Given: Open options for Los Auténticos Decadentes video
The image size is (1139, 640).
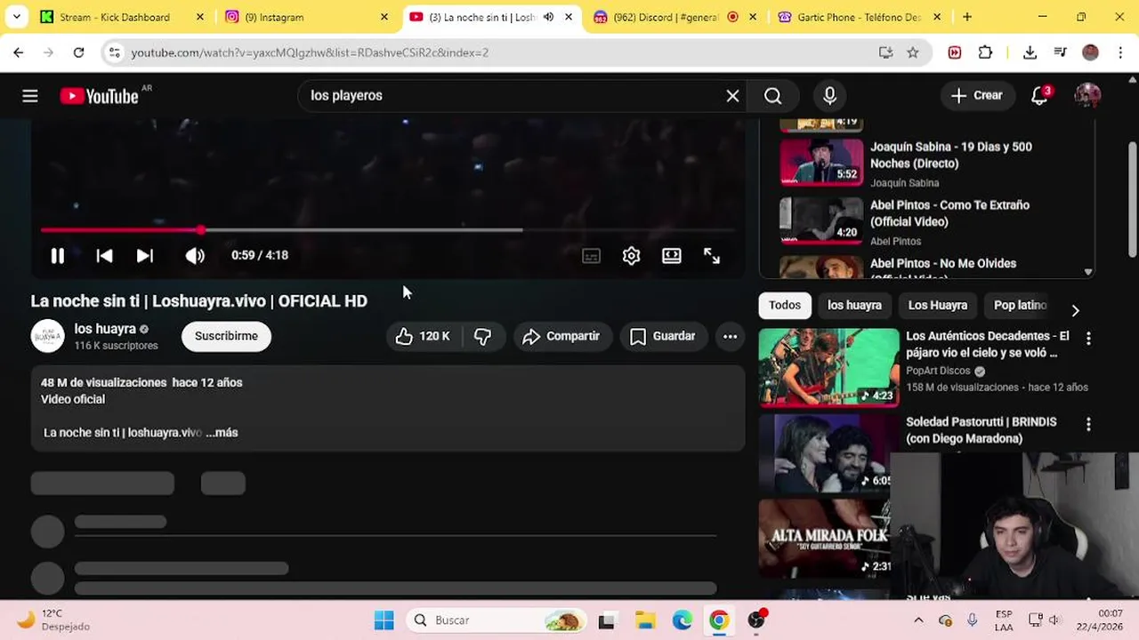Looking at the screenshot, I should pos(1088,339).
